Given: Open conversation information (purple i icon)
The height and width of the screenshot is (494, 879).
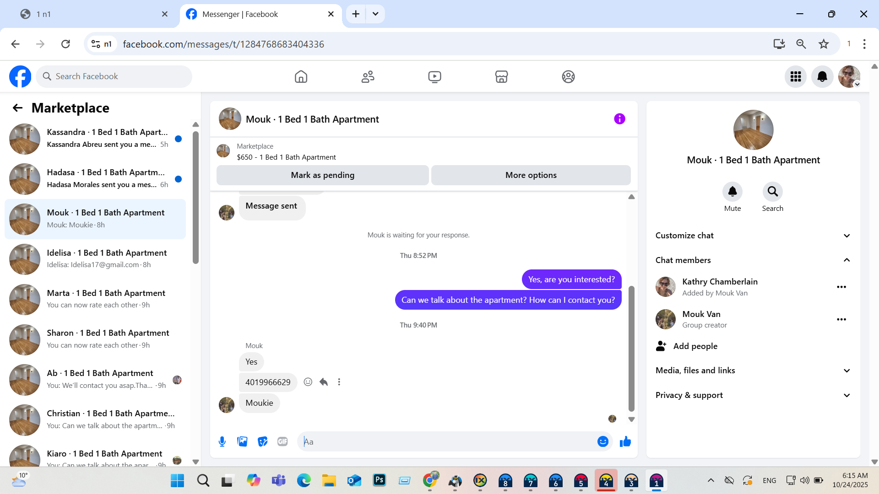Looking at the screenshot, I should pyautogui.click(x=619, y=119).
